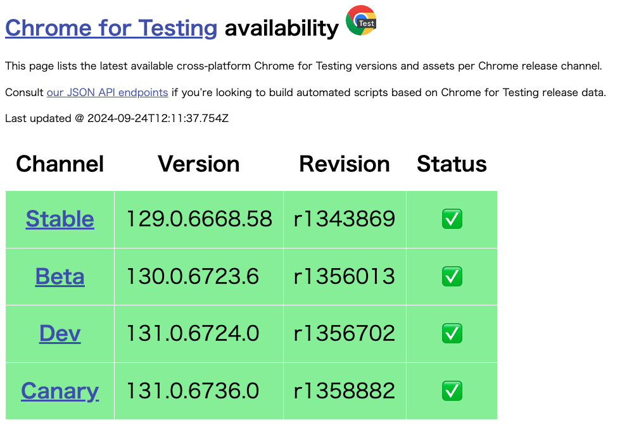Open the Beta channel page
627x430 pixels.
[x=60, y=276]
